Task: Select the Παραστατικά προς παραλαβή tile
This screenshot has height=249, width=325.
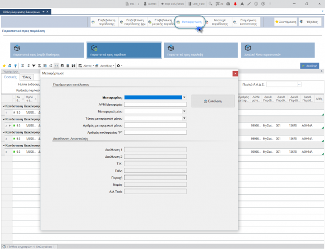Action: point(201,50)
